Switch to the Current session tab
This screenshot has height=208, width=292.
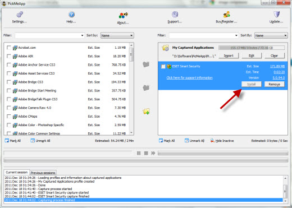[17, 172]
